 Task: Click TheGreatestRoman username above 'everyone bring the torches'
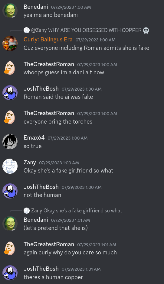[49, 113]
